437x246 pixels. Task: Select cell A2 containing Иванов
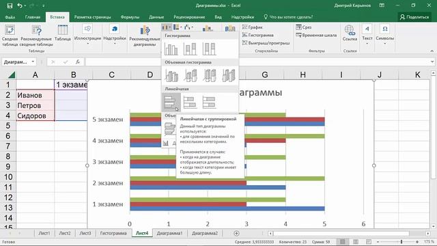[x=36, y=95]
